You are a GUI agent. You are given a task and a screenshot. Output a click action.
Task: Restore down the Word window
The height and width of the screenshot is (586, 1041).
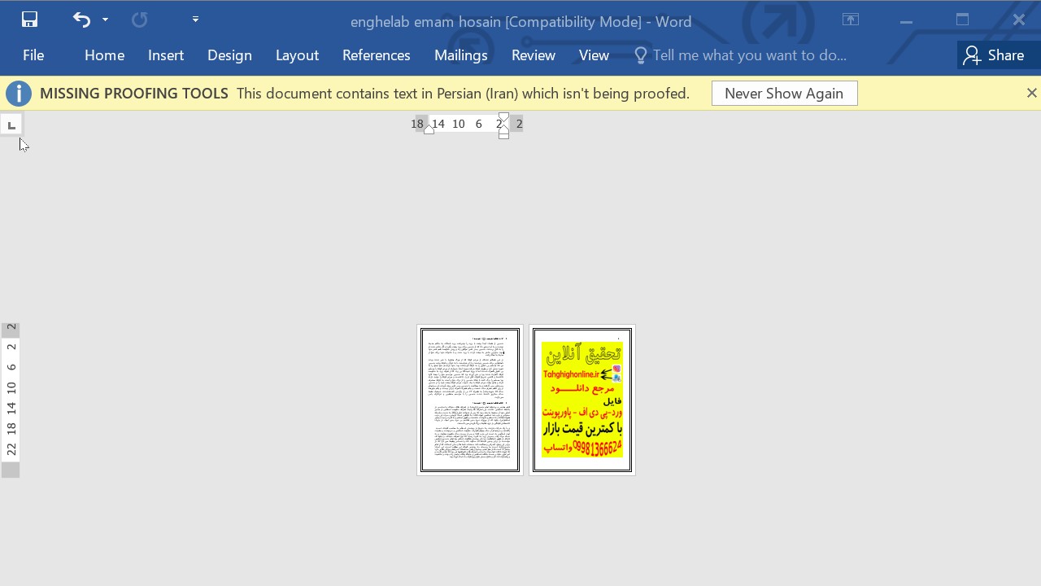(963, 20)
